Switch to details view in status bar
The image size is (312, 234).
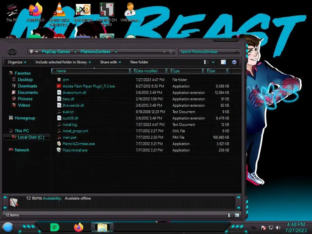click(x=230, y=215)
